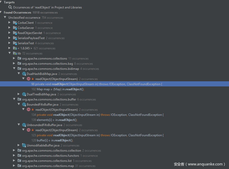Select line 139 elements[i] occurrence
Screen dimensions: 229x169
click(x=54, y=120)
